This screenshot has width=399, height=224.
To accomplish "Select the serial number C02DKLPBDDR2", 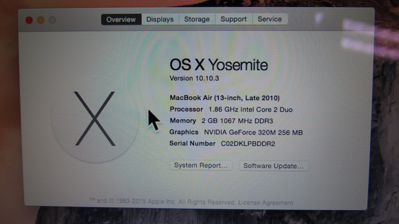I will 248,144.
